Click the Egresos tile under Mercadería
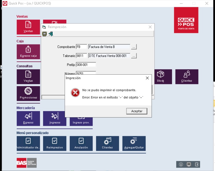This screenshot has height=171, width=215. pos(28,118)
